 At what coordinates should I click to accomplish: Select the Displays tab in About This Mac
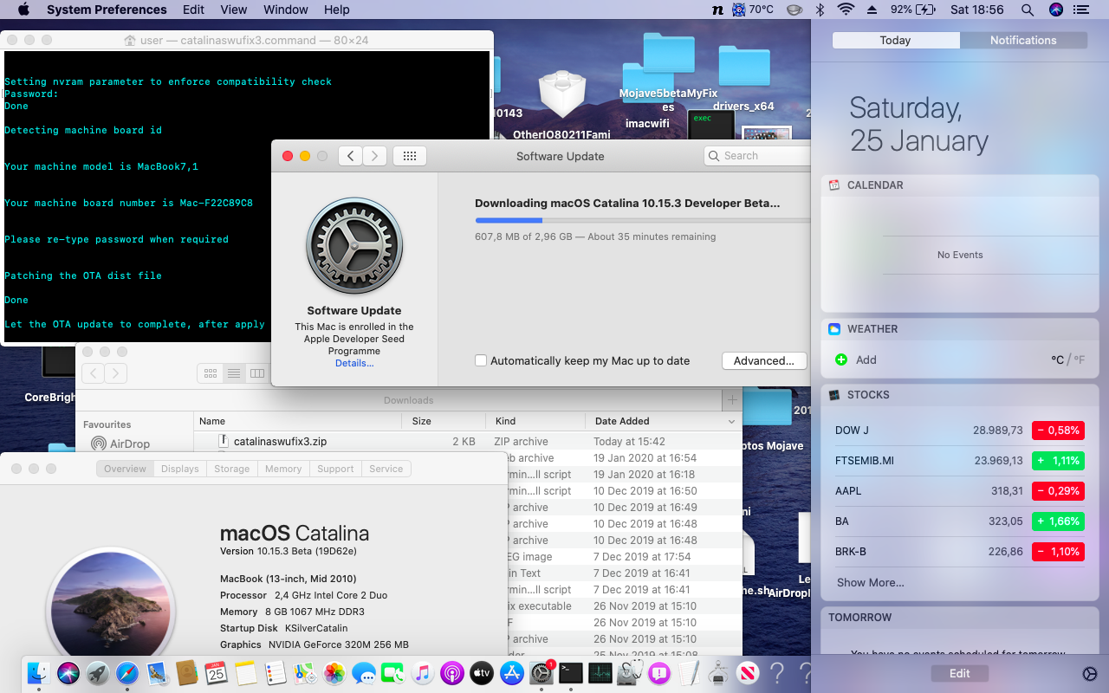(180, 469)
